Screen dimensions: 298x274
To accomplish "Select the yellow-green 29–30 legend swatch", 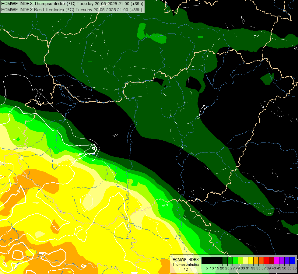I will coord(240,260).
